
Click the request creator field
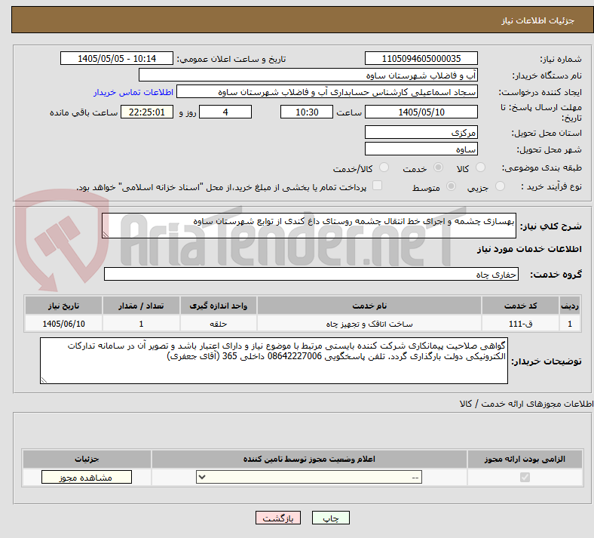click(x=327, y=92)
